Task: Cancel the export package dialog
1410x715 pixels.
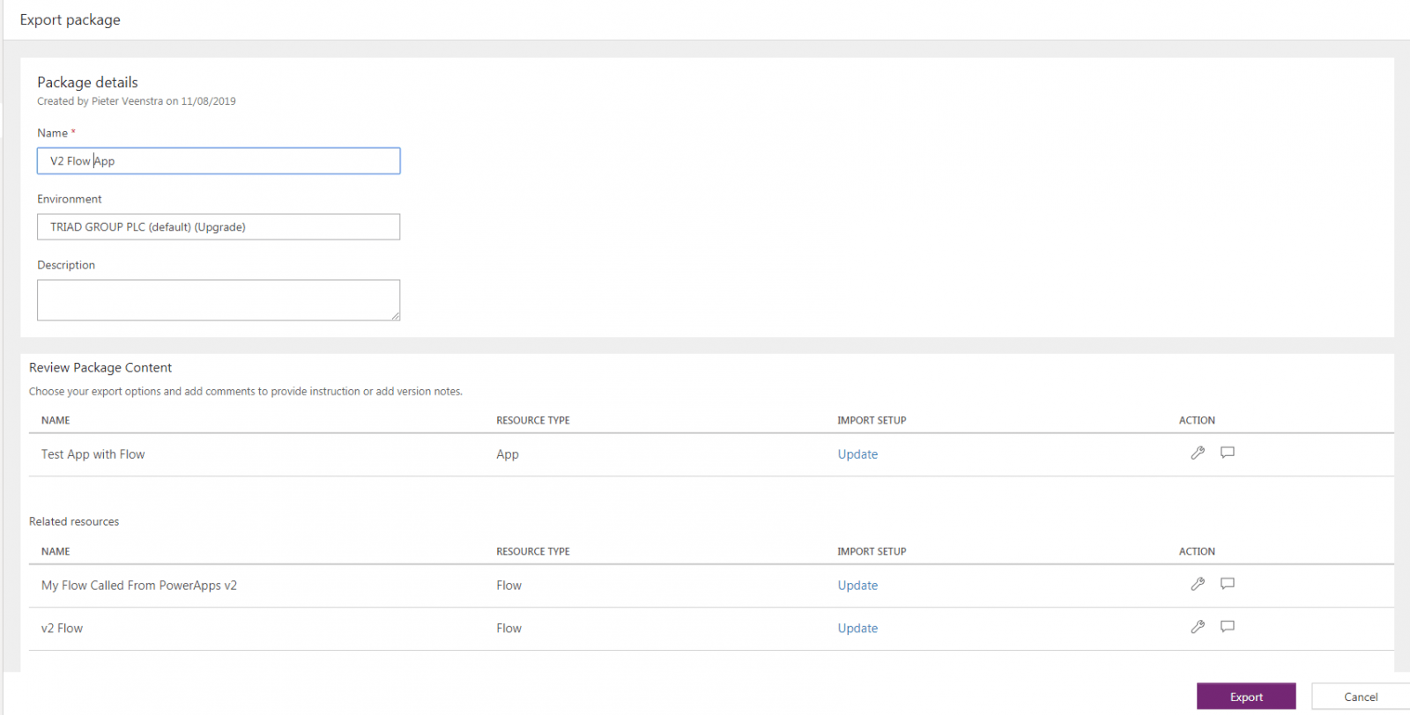Action: coord(1361,697)
